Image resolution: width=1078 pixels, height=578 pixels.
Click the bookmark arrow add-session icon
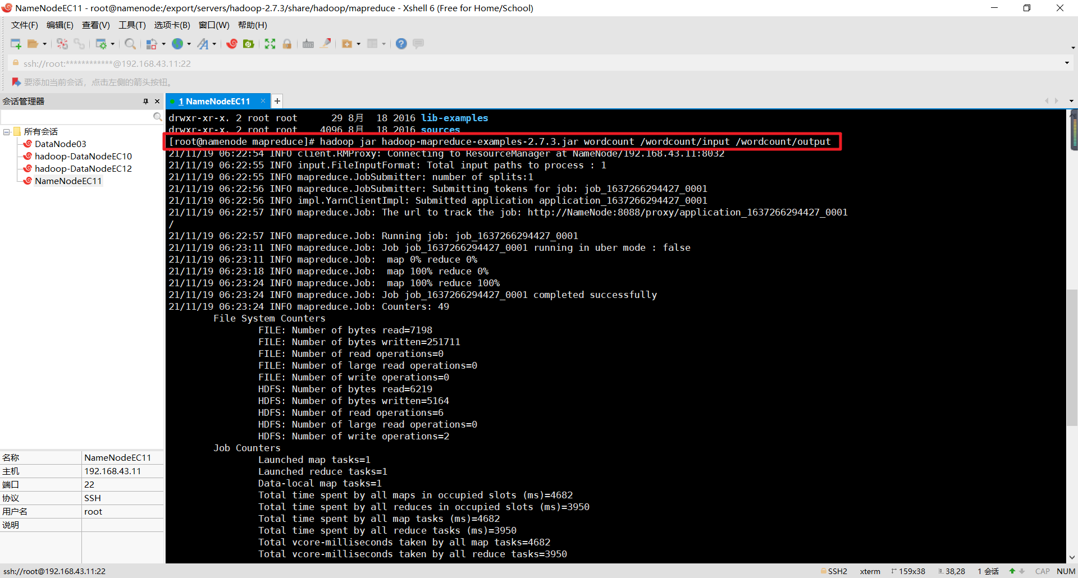(16, 82)
